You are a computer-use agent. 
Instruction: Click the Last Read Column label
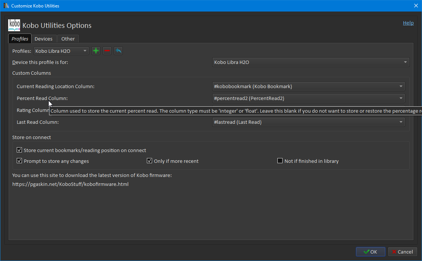(x=38, y=122)
